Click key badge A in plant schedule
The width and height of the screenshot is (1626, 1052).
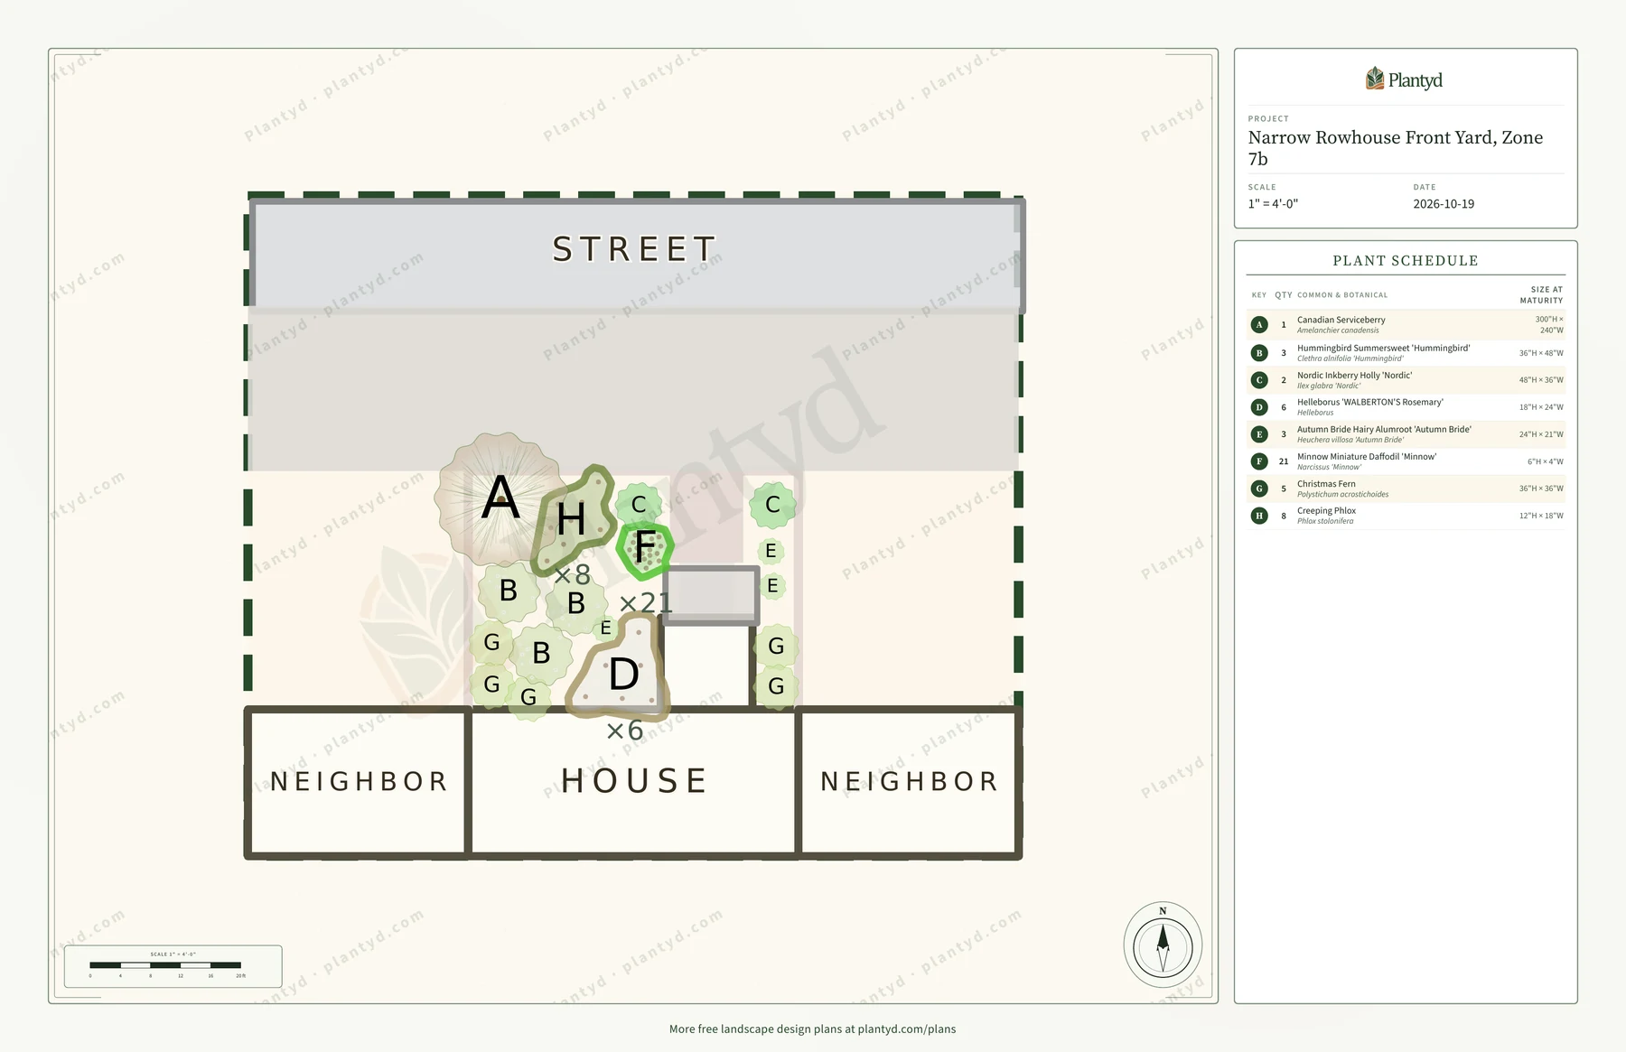[1259, 325]
